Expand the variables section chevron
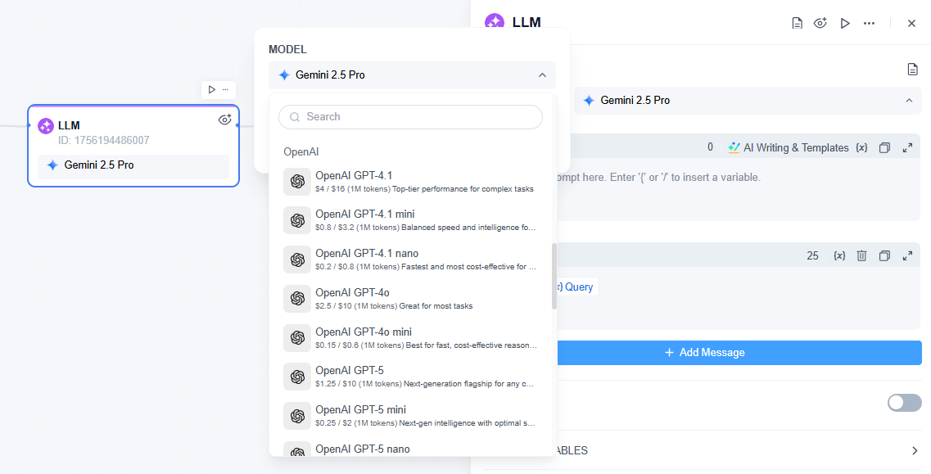The image size is (931, 474). tap(915, 451)
